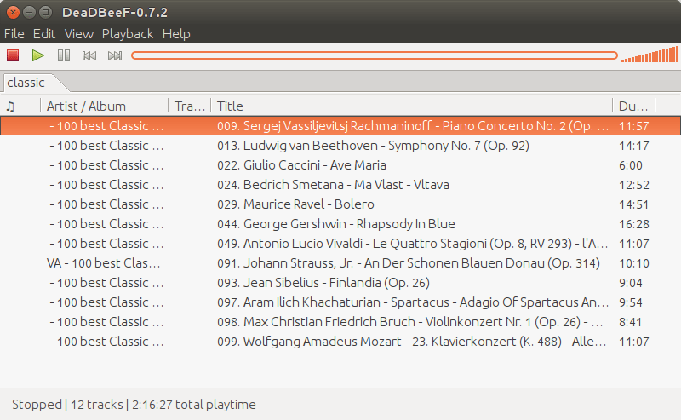Sort by the Duration column header
Screen dimensions: 681x420
tap(633, 106)
